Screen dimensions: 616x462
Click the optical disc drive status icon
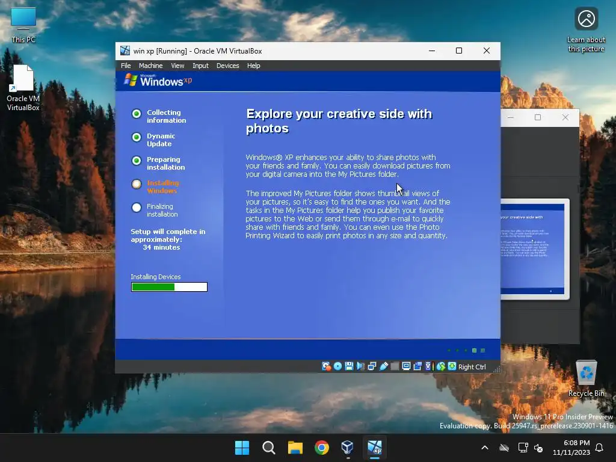[337, 366]
